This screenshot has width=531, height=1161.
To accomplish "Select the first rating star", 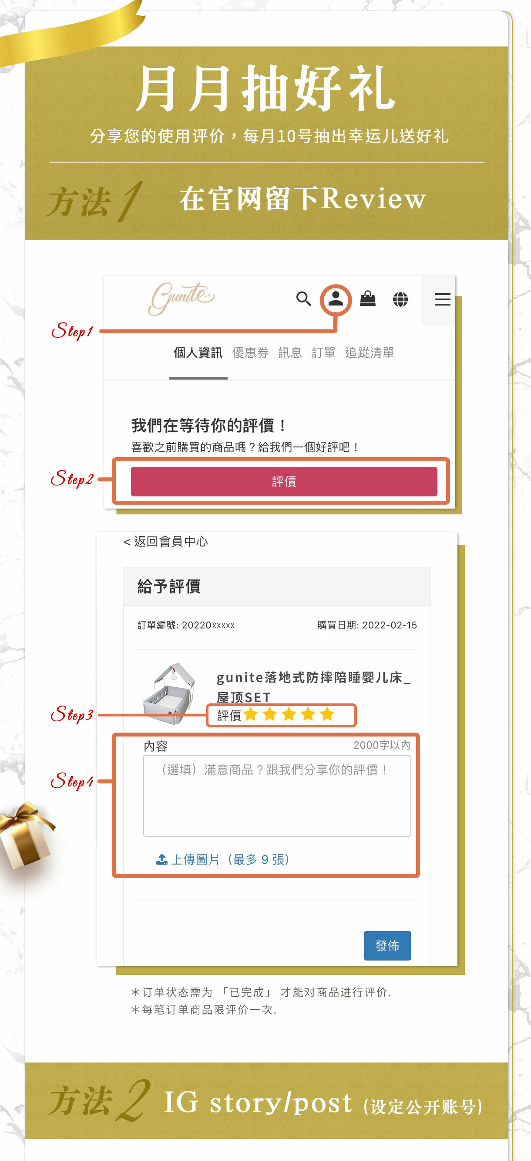I will [251, 714].
